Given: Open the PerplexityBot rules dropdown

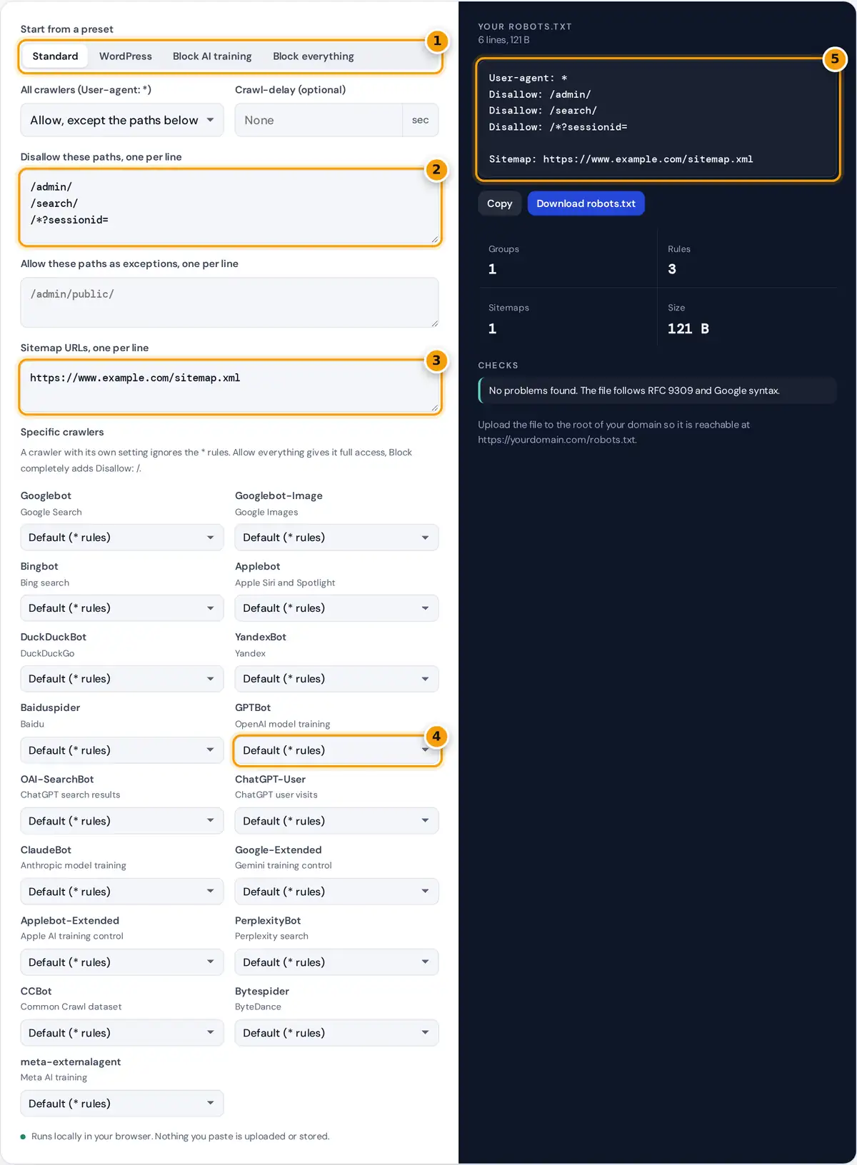Looking at the screenshot, I should tap(337, 962).
